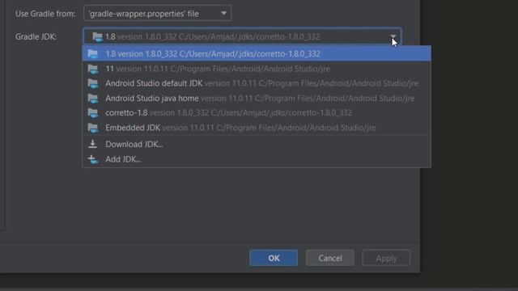Click the 'Use Gradle from:' label
518x291 pixels.
(x=45, y=14)
